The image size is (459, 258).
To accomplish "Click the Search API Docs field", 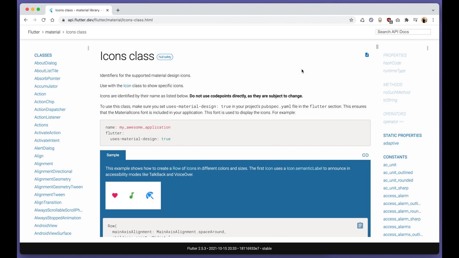I will click(403, 32).
